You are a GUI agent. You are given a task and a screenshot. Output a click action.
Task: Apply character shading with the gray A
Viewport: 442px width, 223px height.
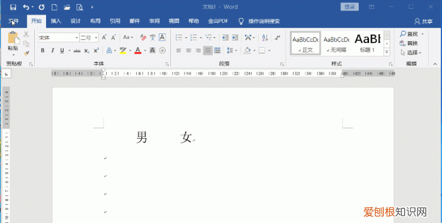[x=153, y=51]
